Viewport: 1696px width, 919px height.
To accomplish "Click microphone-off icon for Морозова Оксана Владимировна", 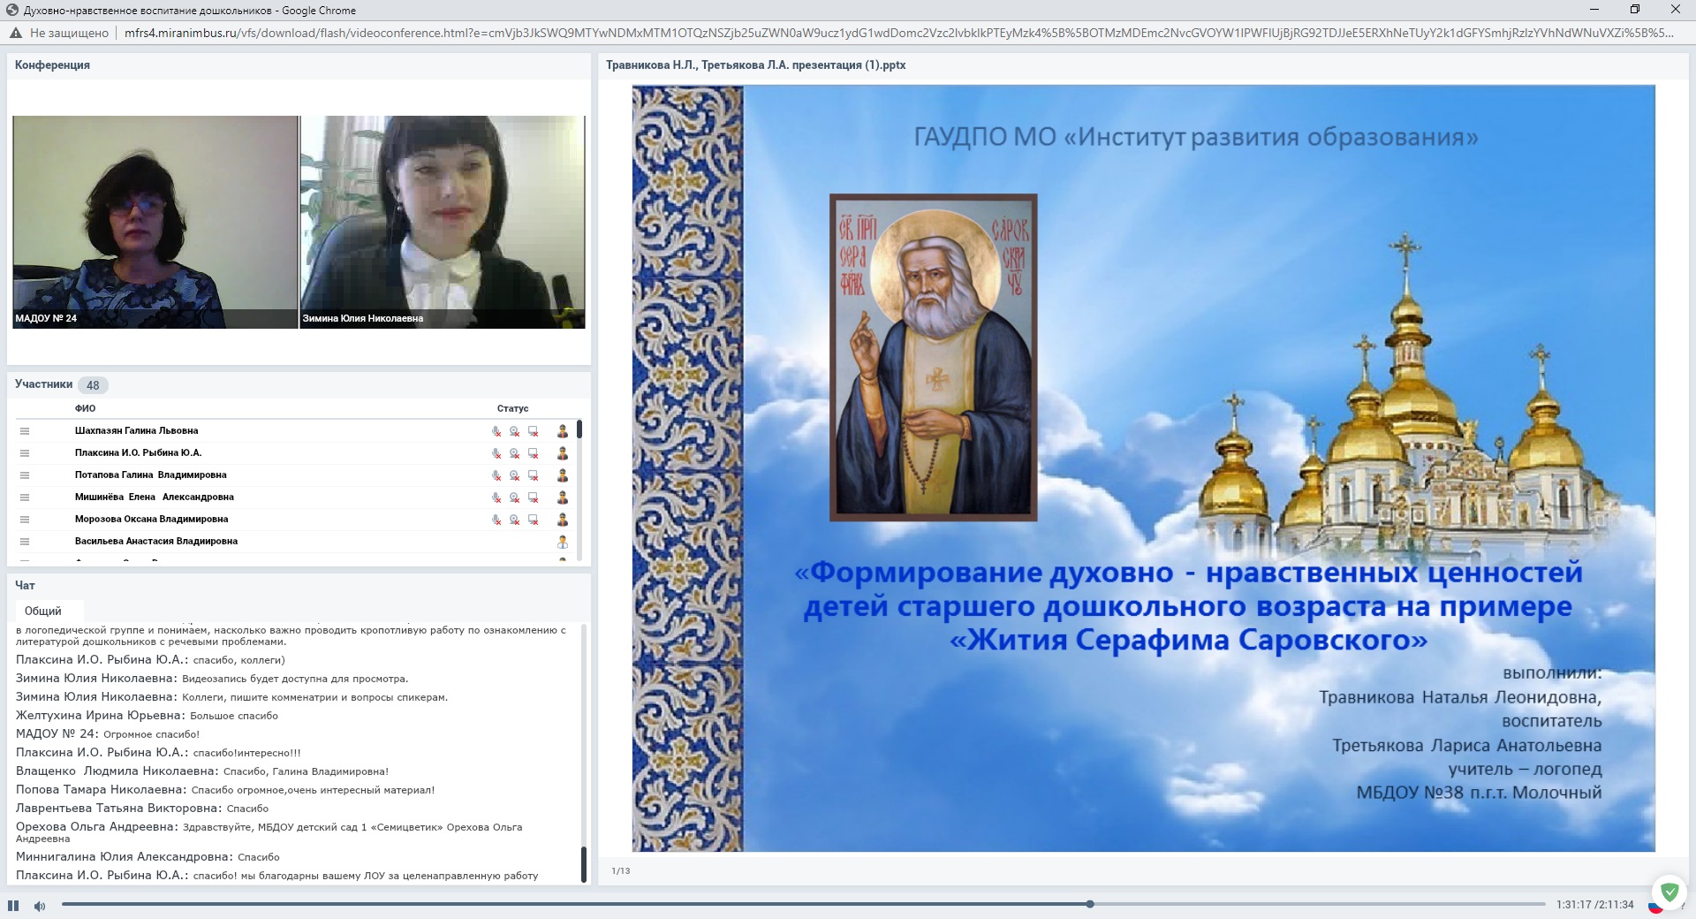I will [496, 520].
